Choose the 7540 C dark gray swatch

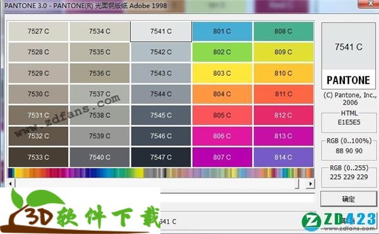(x=100, y=157)
